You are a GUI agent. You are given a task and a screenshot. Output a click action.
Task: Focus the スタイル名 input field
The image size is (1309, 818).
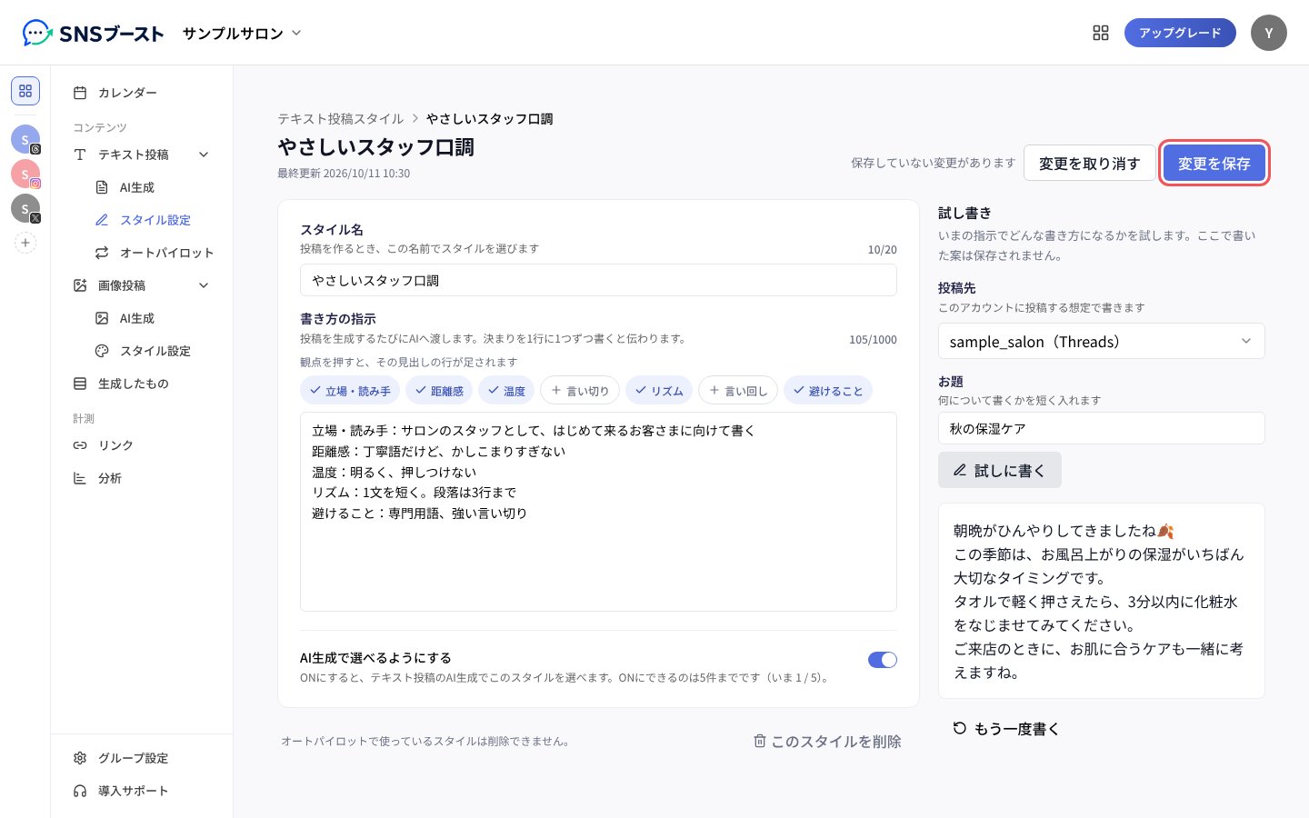(x=598, y=280)
